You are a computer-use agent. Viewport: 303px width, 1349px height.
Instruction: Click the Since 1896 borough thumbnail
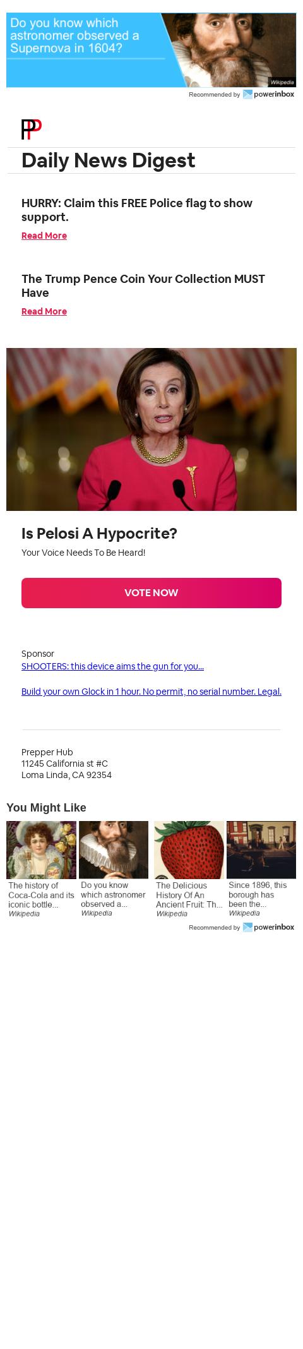pos(261,850)
